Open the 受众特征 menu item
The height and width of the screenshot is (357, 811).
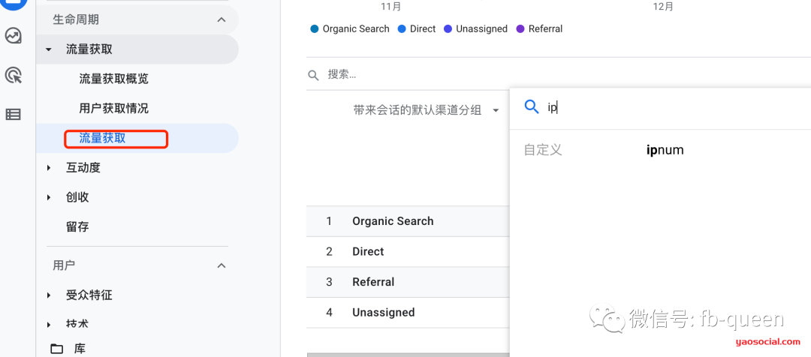click(x=89, y=295)
